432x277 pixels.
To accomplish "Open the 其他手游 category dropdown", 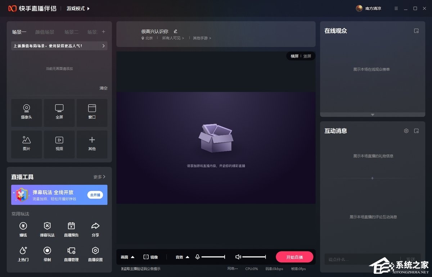I will click(x=202, y=38).
